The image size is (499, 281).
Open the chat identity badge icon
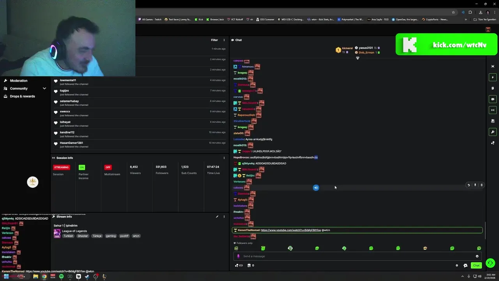(465, 265)
